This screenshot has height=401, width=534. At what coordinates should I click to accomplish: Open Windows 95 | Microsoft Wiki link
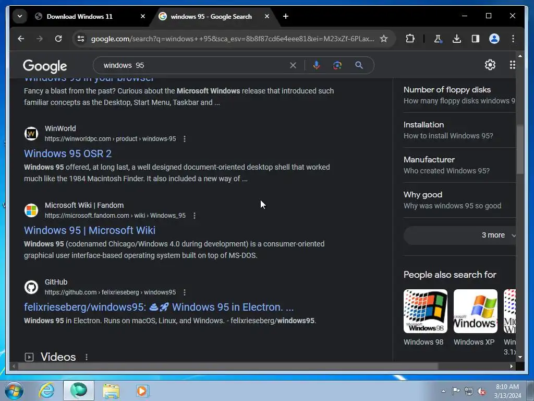point(90,230)
